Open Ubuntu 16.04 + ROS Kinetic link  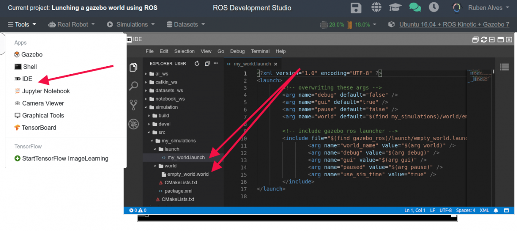454,24
